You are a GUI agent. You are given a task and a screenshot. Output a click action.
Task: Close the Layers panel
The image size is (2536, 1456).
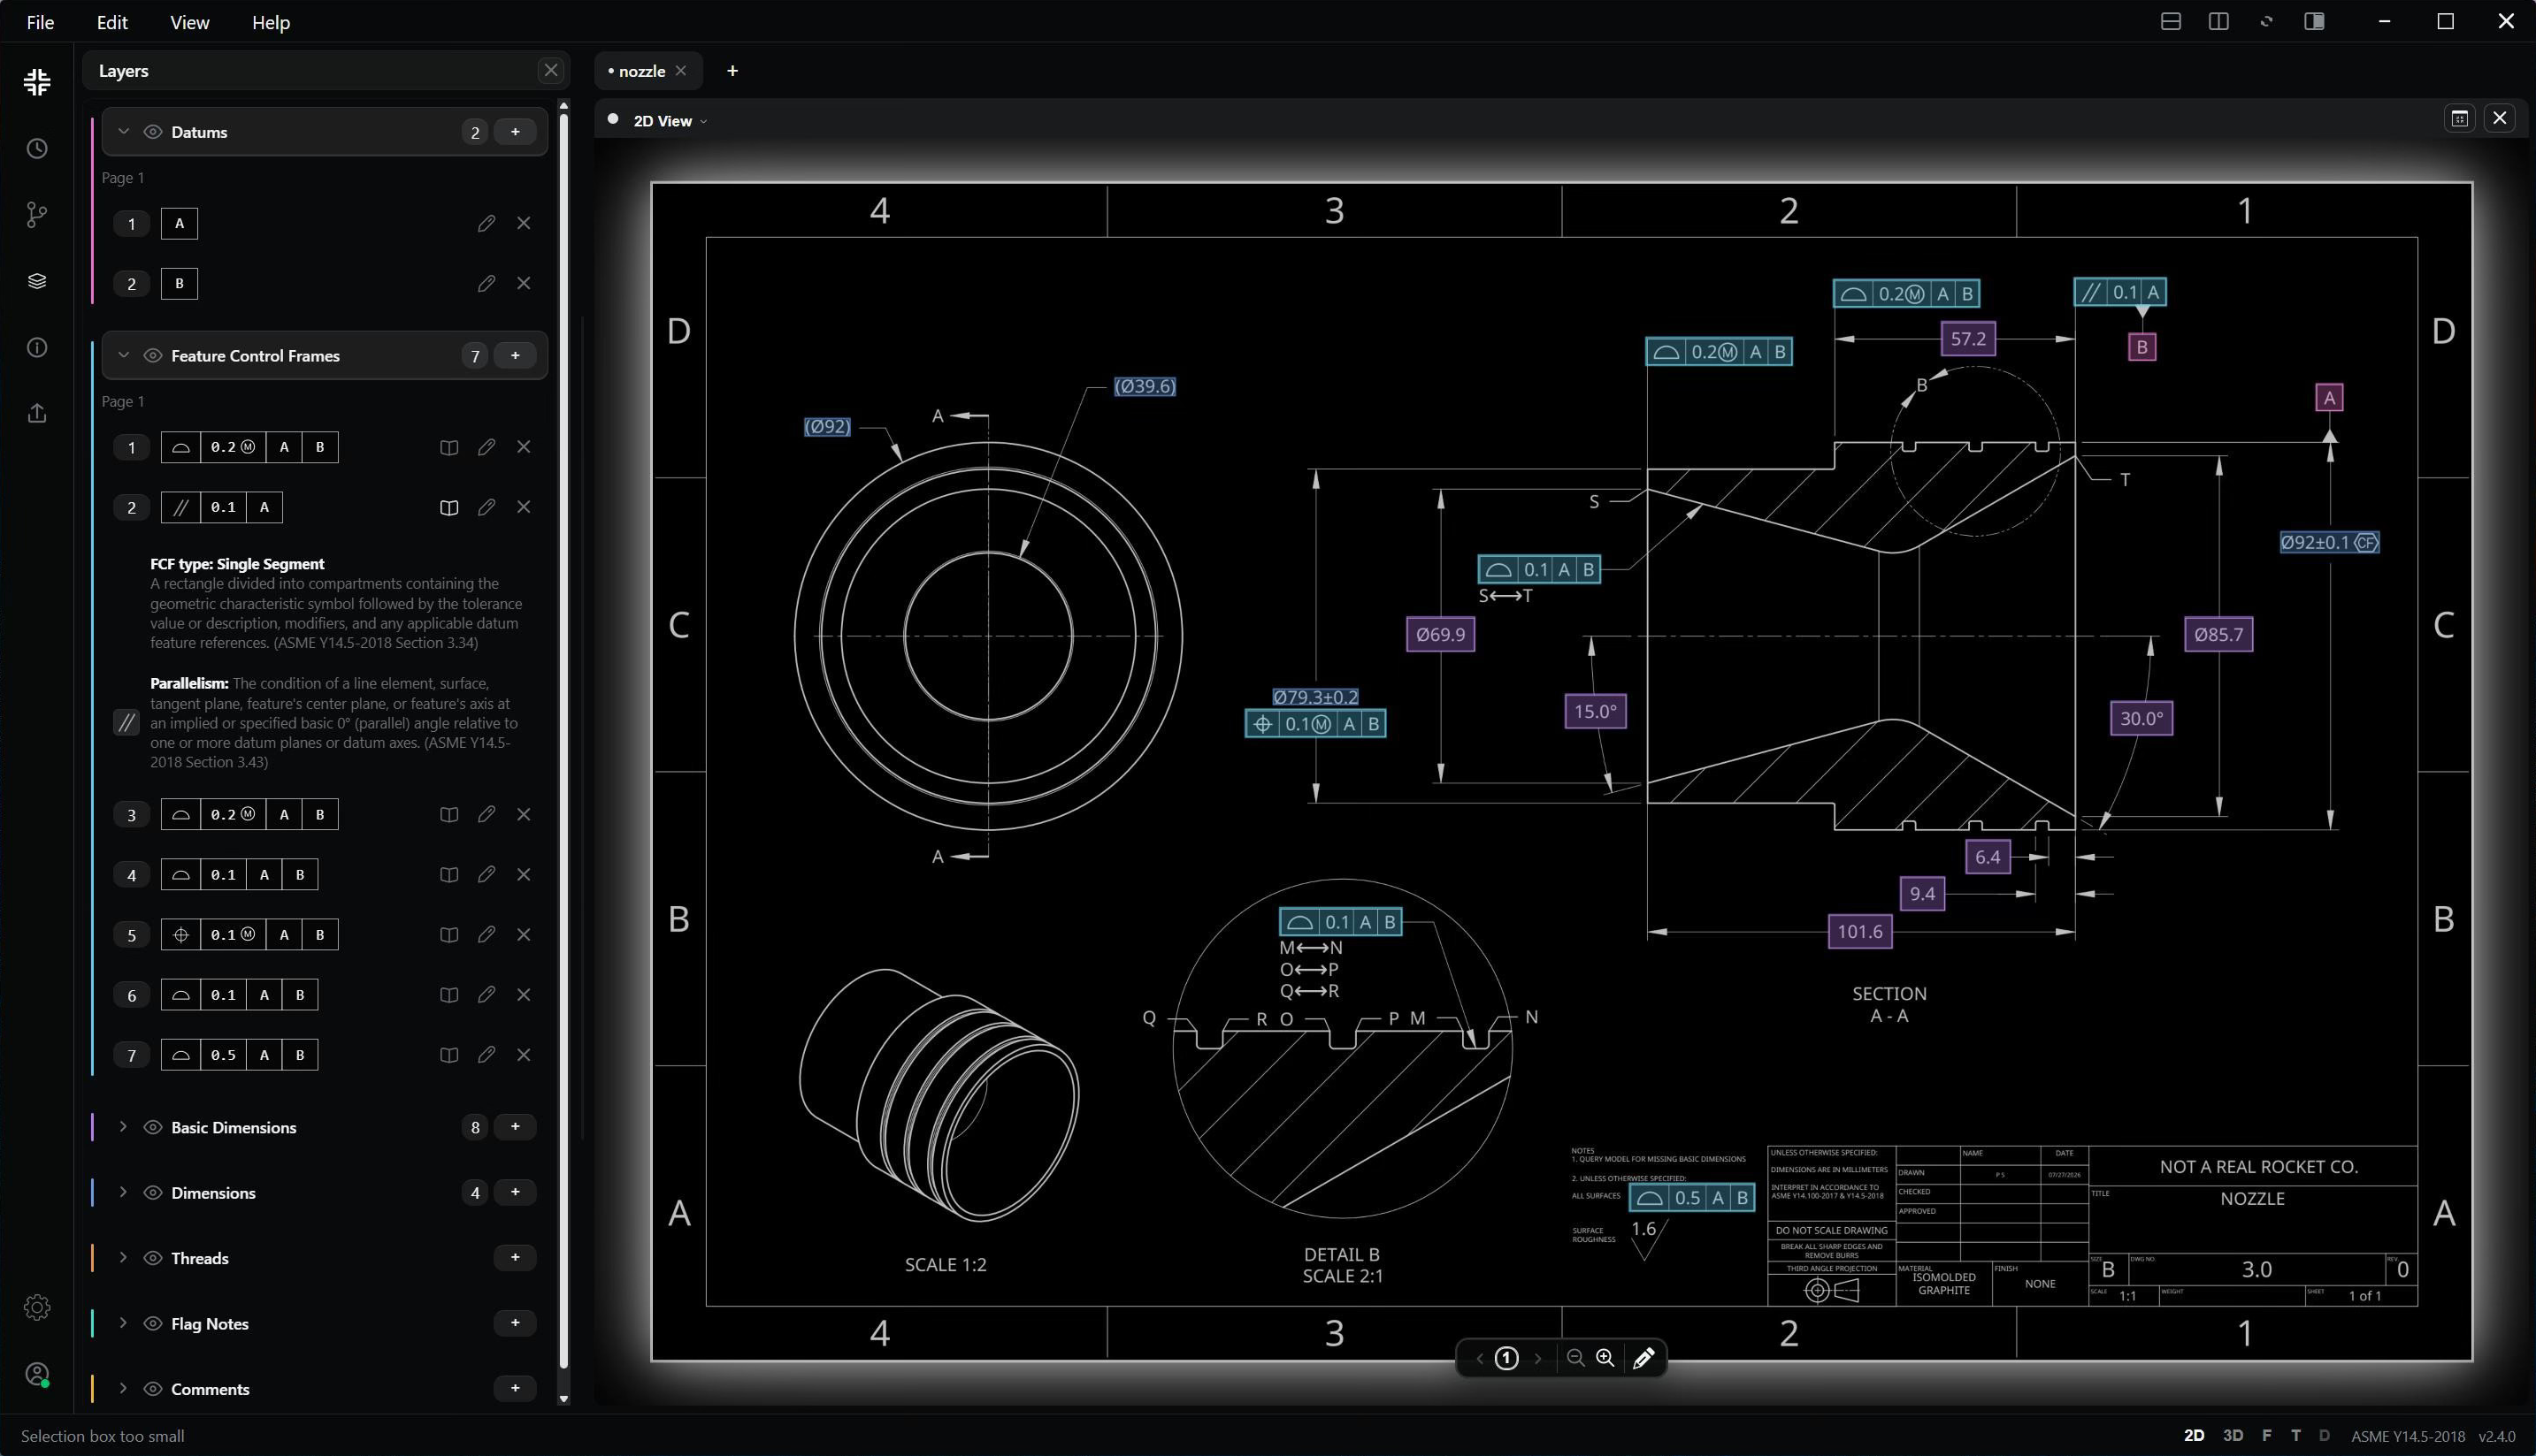[550, 70]
